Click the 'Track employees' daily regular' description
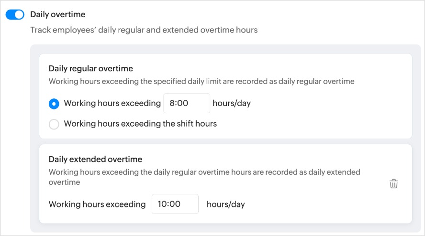 (x=144, y=30)
